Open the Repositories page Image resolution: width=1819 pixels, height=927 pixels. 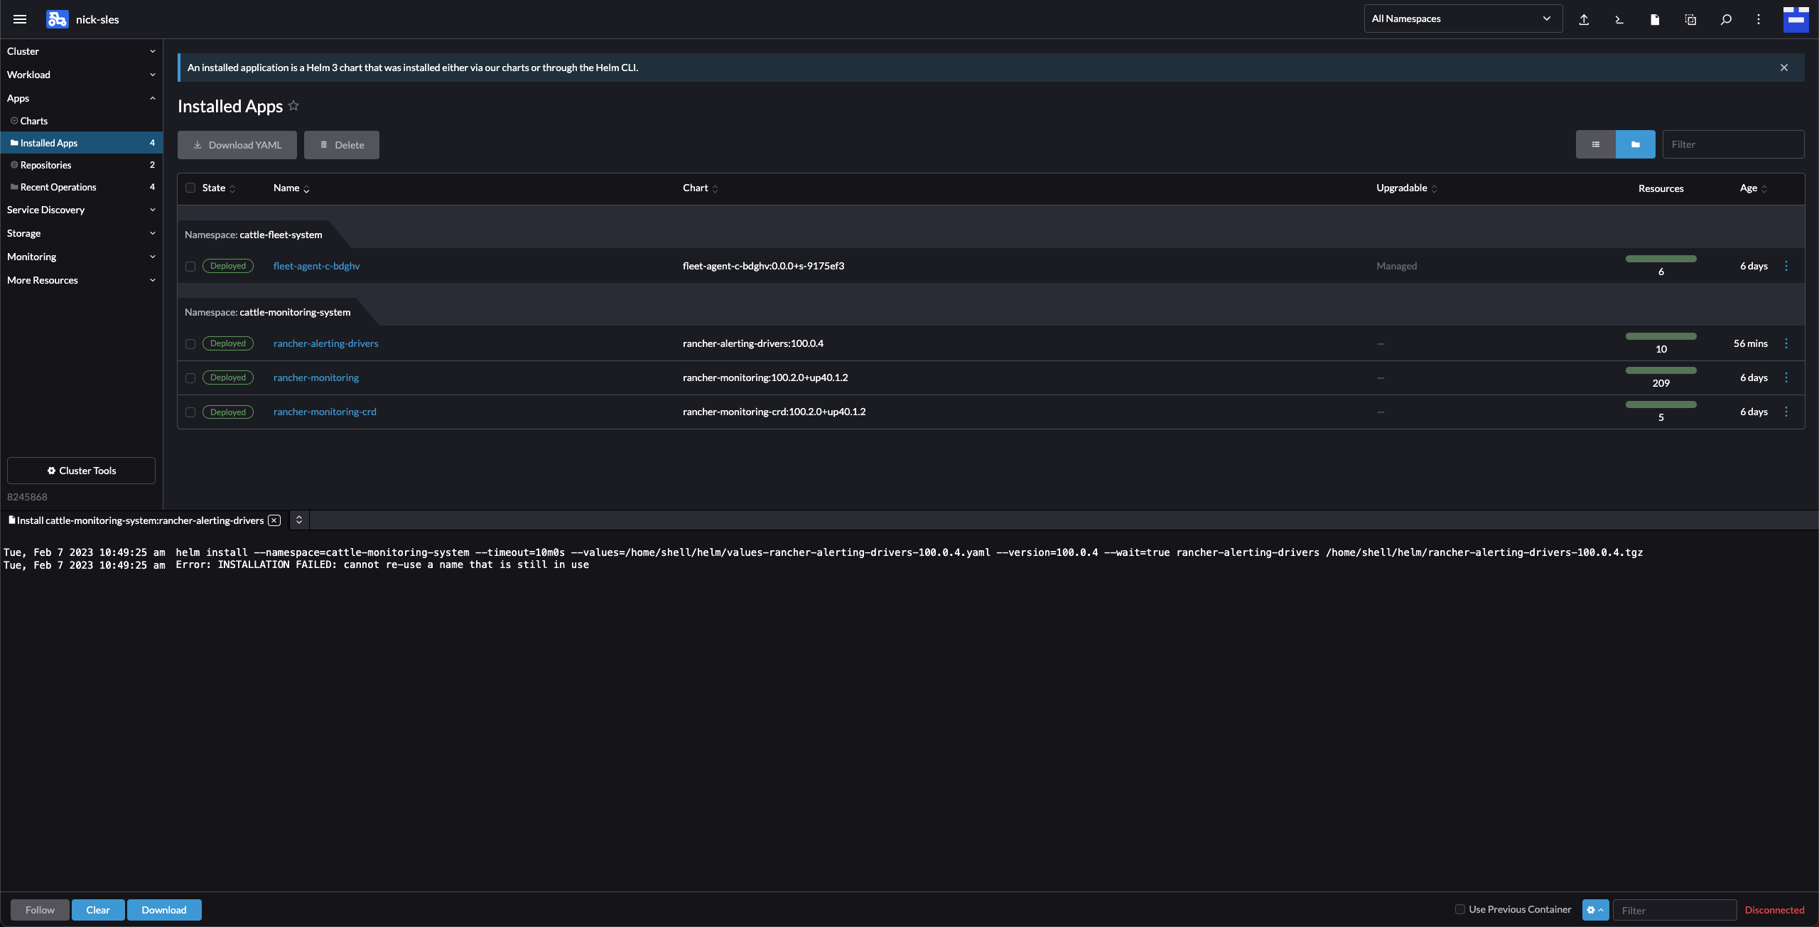pyautogui.click(x=45, y=165)
